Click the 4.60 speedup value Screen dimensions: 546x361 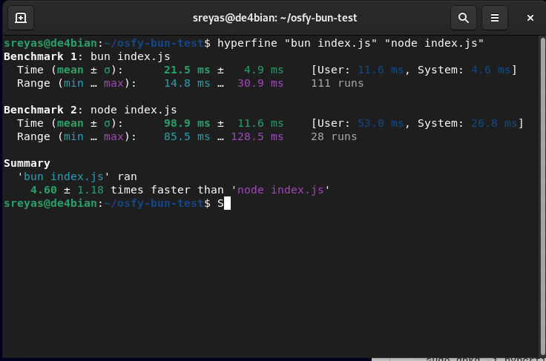(44, 190)
